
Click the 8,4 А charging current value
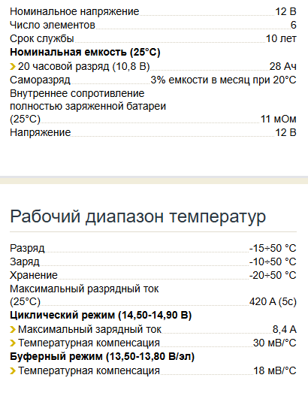(x=285, y=330)
